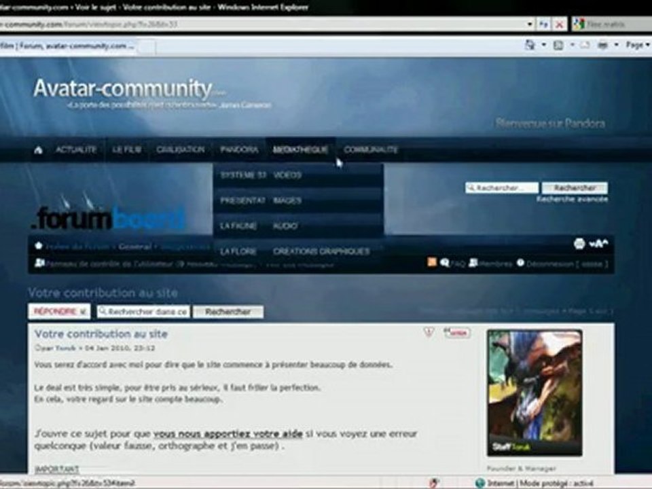Viewport: 652px width, 489px height.
Task: Select LA FAUNE submenu entry
Action: point(238,225)
